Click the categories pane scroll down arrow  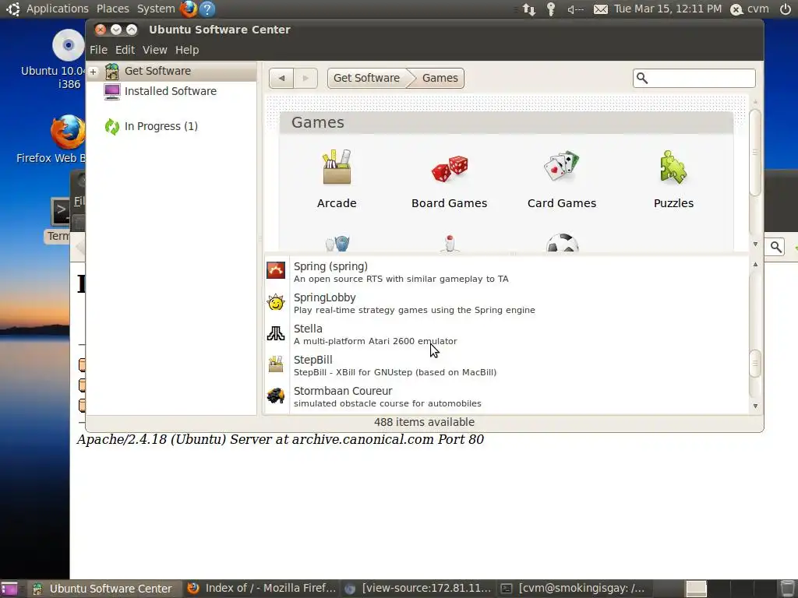(x=755, y=244)
